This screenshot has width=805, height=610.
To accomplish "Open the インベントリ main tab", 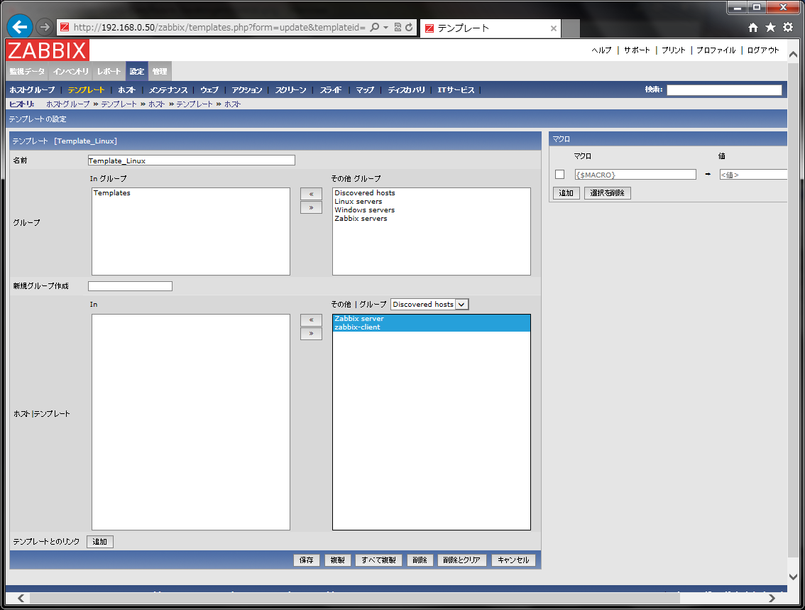I will click(x=71, y=72).
